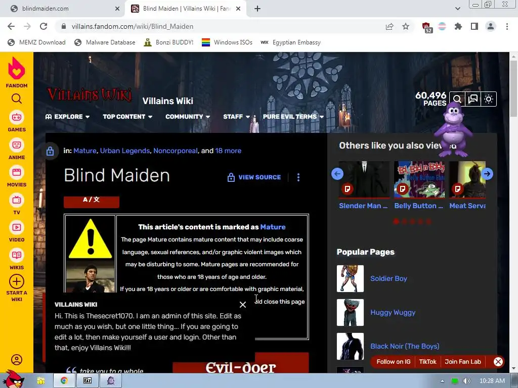518x388 pixels.
Task: Close the blindmaiden.com tab
Action: pos(117,9)
